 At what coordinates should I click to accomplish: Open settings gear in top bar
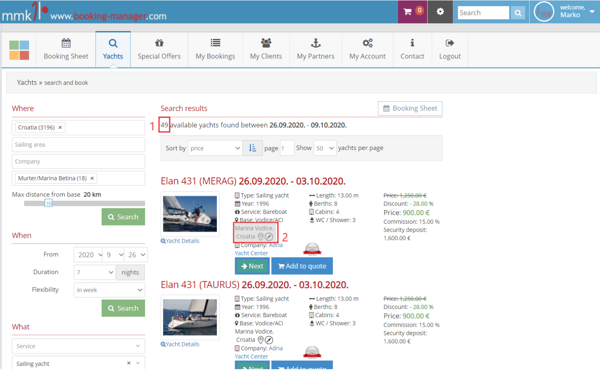440,12
